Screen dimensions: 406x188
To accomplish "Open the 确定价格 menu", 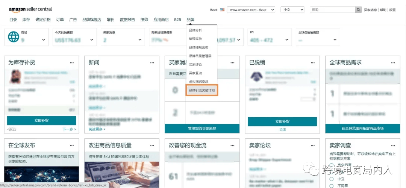I will tap(43, 20).
